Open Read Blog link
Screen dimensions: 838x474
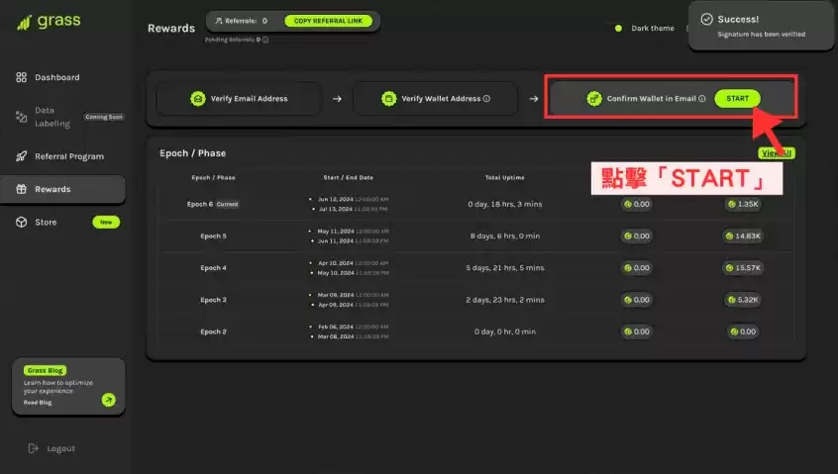(x=38, y=403)
